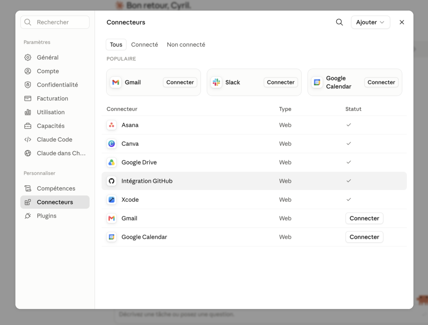428x325 pixels.
Task: Click the Gmail icon in the Populaire card
Action: point(116,82)
